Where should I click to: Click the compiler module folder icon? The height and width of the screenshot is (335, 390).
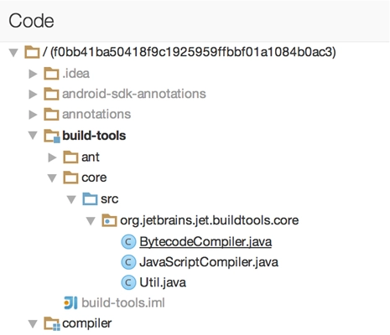(52, 324)
